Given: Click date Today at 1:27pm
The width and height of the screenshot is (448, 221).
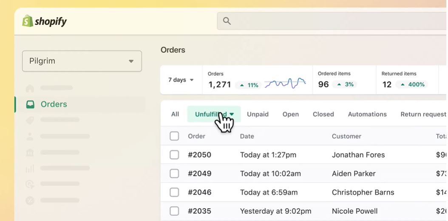Looking at the screenshot, I should tap(268, 155).
